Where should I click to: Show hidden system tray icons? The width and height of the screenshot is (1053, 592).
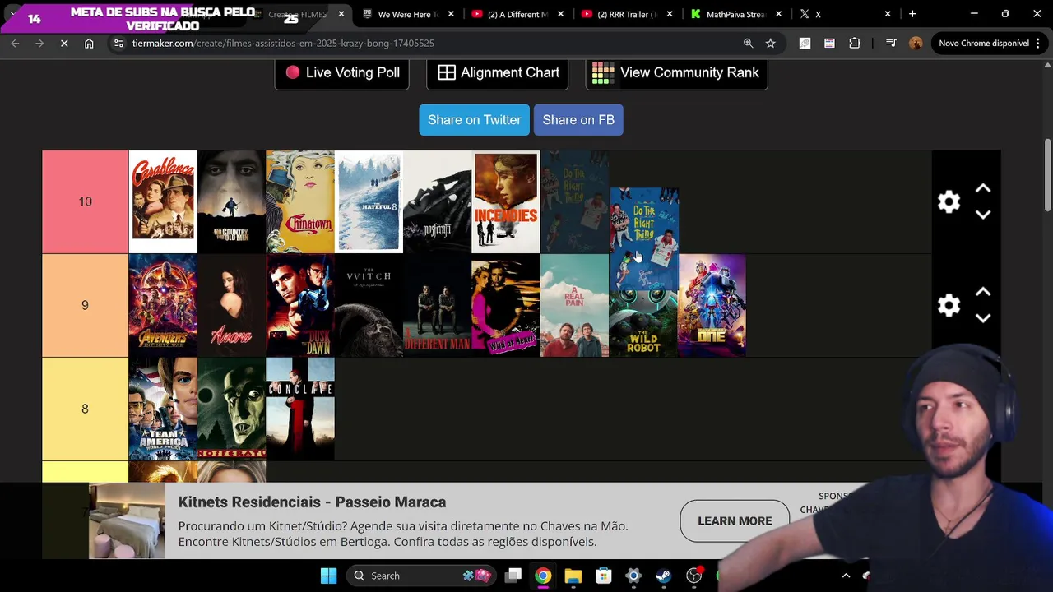846,576
